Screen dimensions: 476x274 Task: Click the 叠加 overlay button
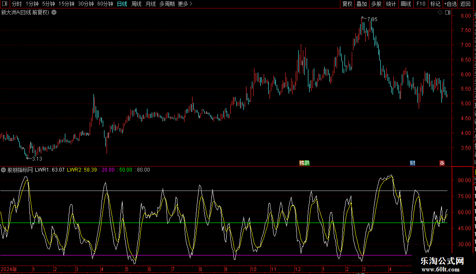[361, 4]
